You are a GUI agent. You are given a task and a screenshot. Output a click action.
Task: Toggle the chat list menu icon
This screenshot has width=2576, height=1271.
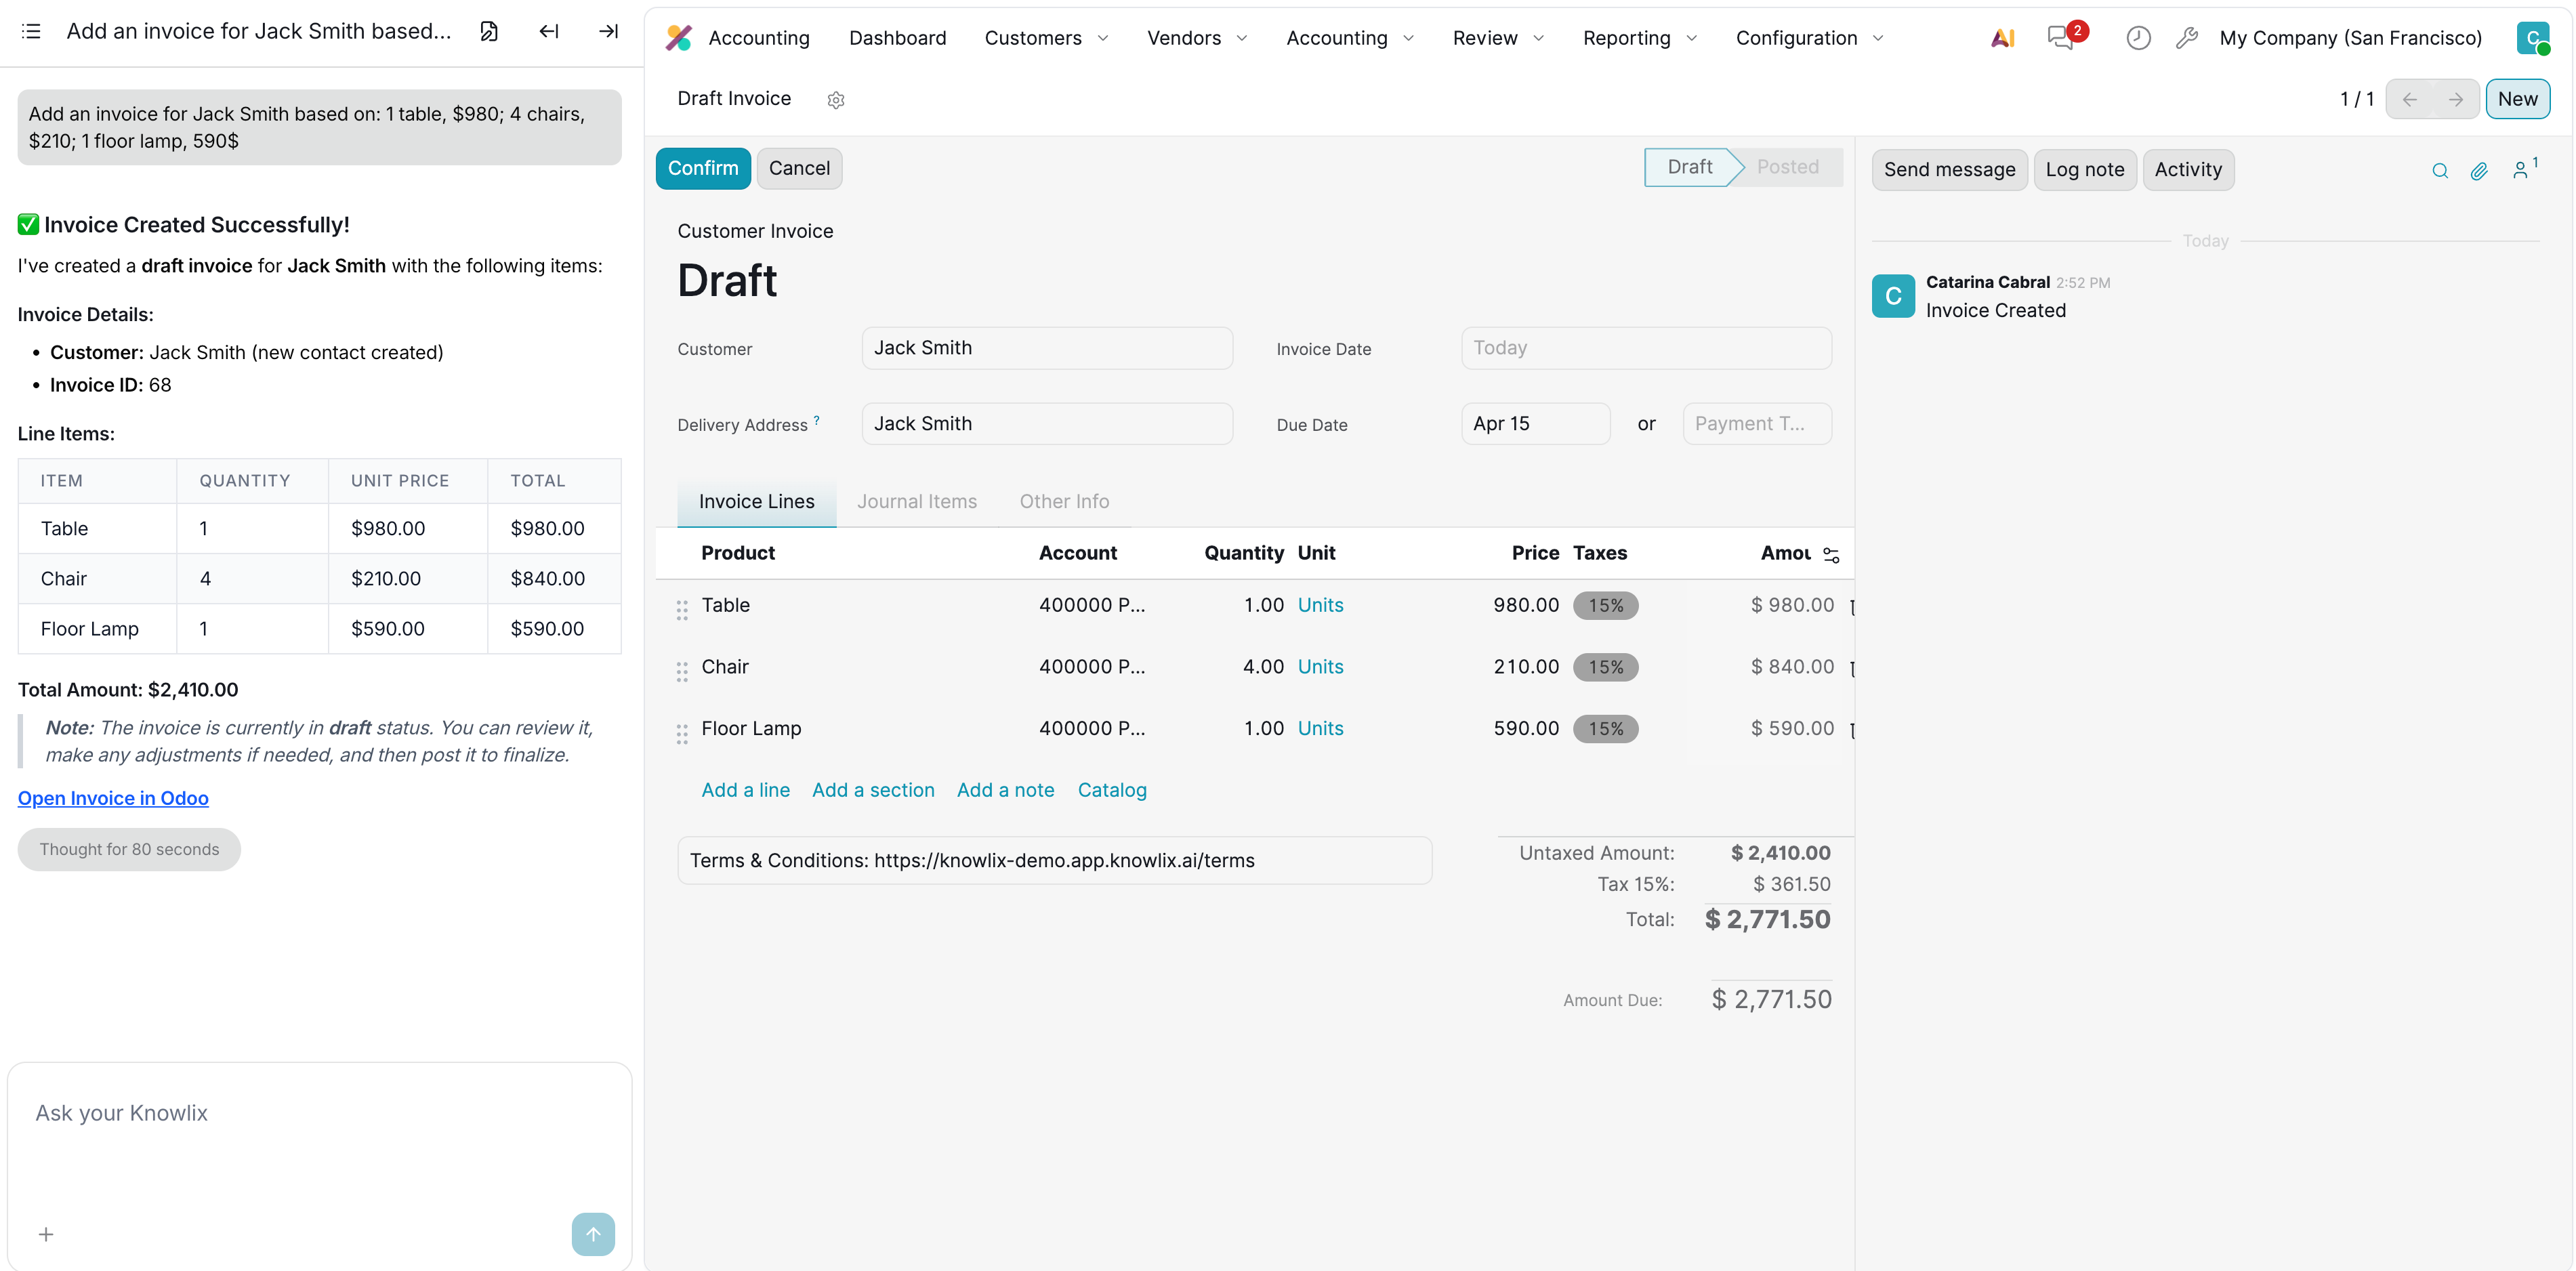coord(31,31)
